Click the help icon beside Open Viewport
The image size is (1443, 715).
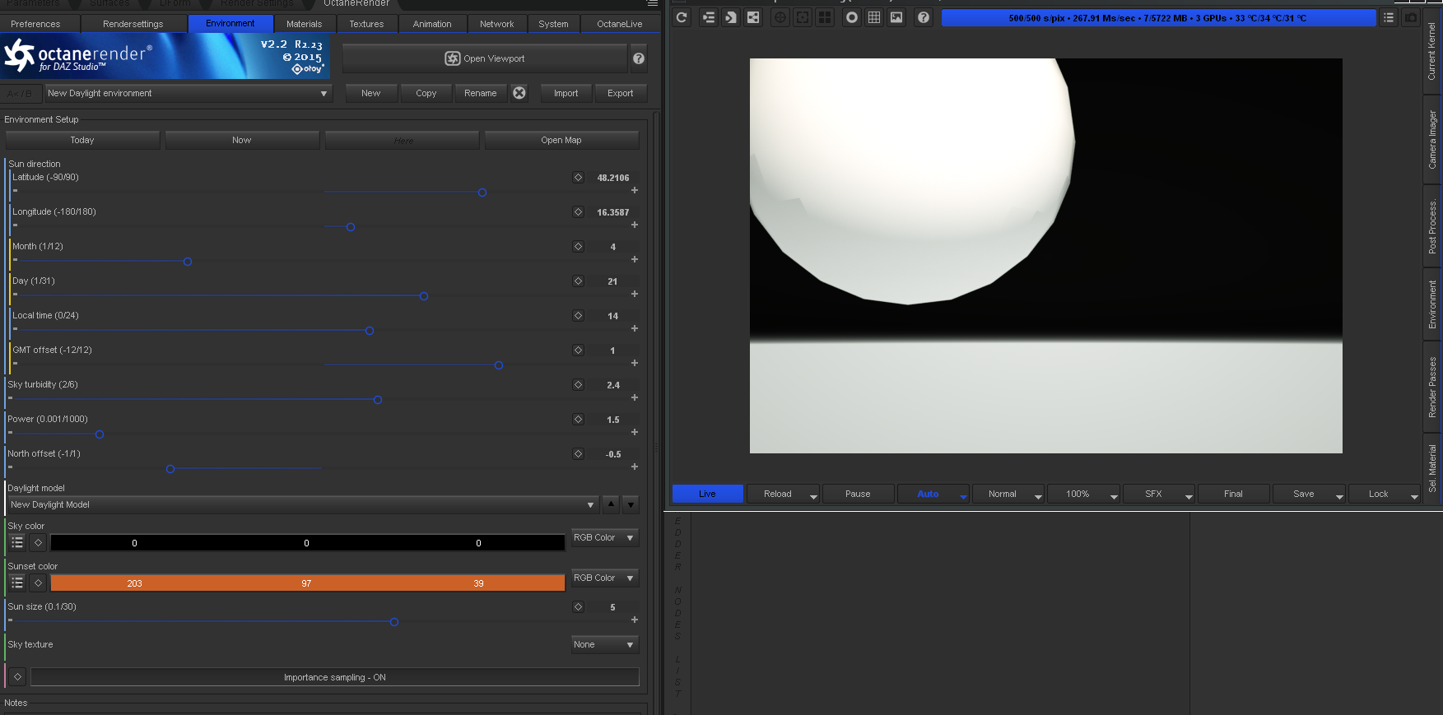639,58
